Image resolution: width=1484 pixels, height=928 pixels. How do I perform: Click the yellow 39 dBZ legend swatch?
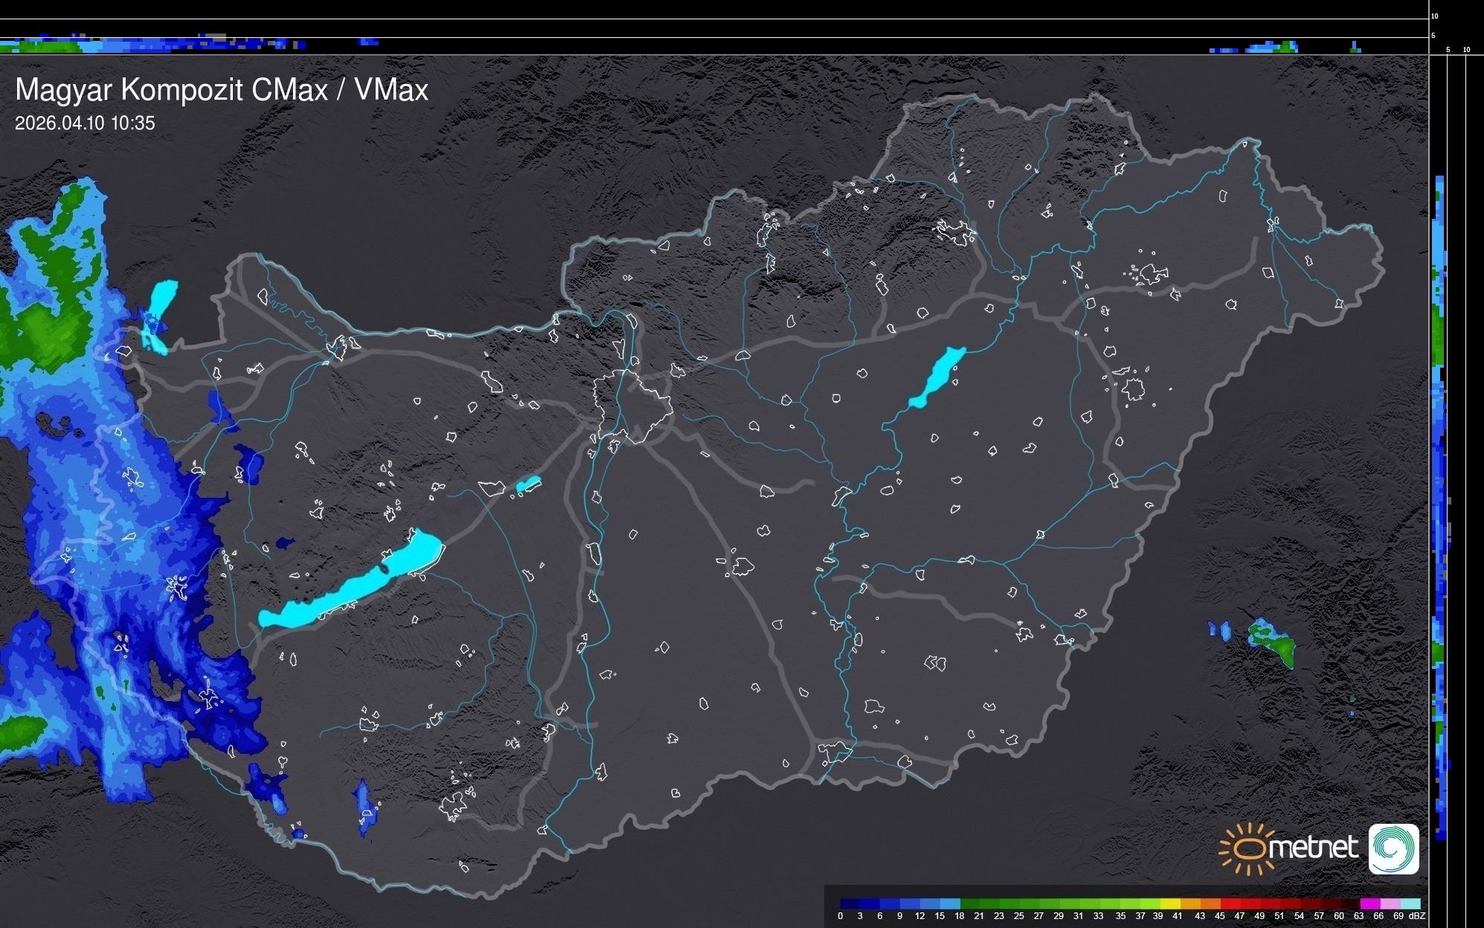pos(1169,903)
